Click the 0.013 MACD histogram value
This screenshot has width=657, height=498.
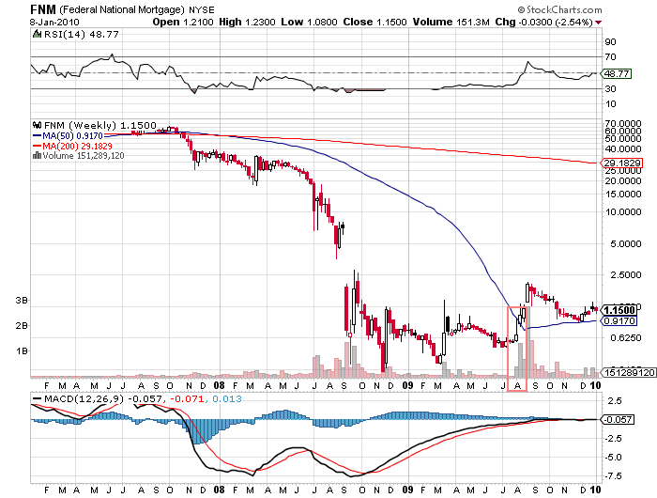pos(227,398)
